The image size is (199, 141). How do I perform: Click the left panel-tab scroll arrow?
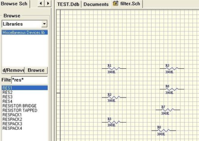coord(41,3)
